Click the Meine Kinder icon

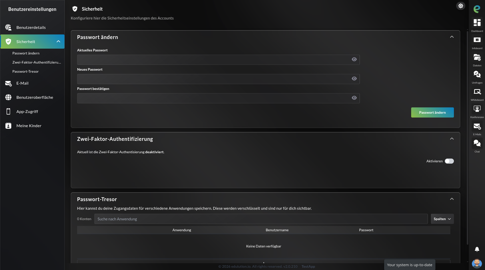pyautogui.click(x=8, y=126)
